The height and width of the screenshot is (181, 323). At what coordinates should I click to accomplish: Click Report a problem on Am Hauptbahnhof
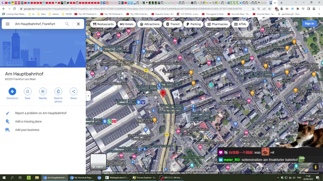[41, 113]
